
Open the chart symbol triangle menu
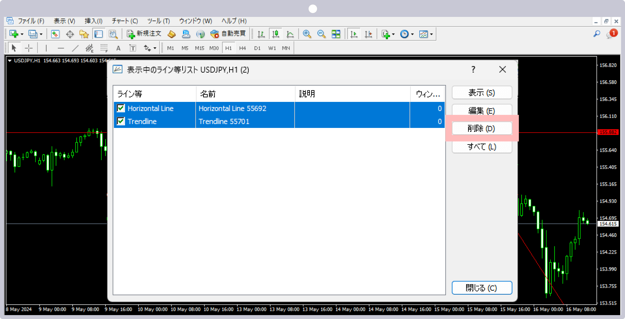click(x=10, y=61)
